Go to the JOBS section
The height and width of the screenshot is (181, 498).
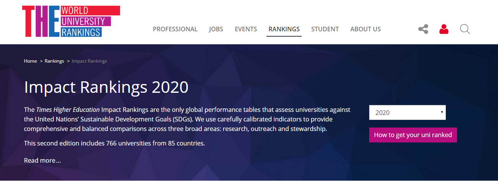(216, 29)
